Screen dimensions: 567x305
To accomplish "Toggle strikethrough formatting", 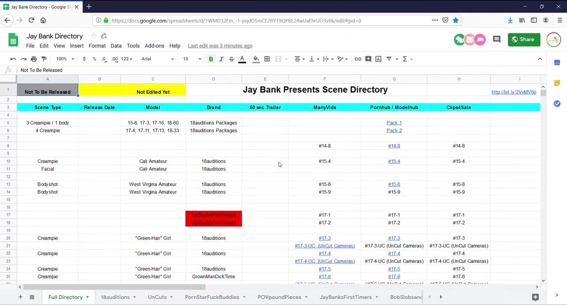I will click(x=231, y=59).
